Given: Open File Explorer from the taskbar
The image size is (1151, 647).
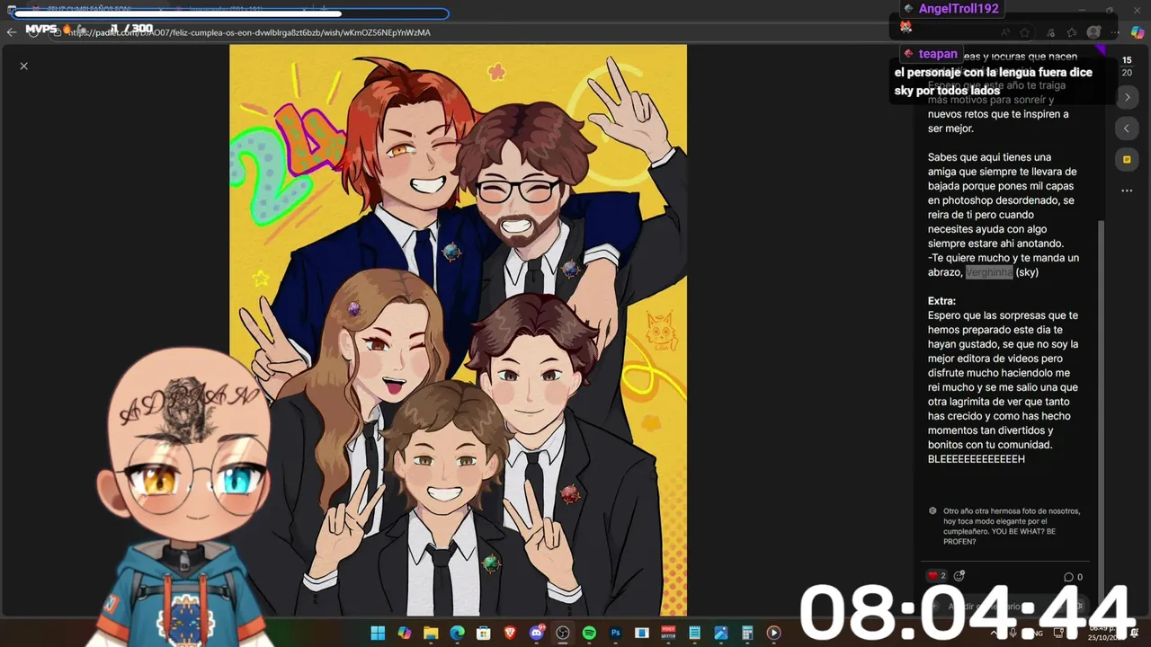Looking at the screenshot, I should click(x=431, y=633).
